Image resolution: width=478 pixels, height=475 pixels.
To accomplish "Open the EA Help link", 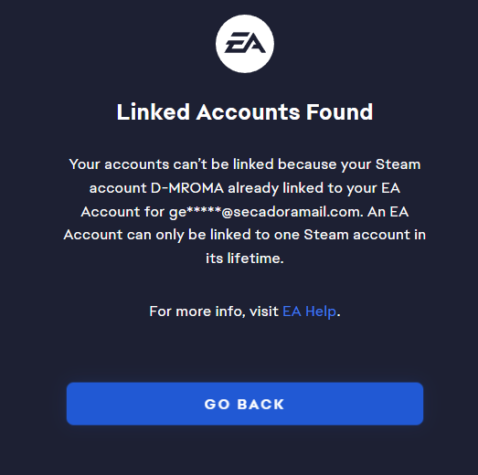I will pos(309,311).
